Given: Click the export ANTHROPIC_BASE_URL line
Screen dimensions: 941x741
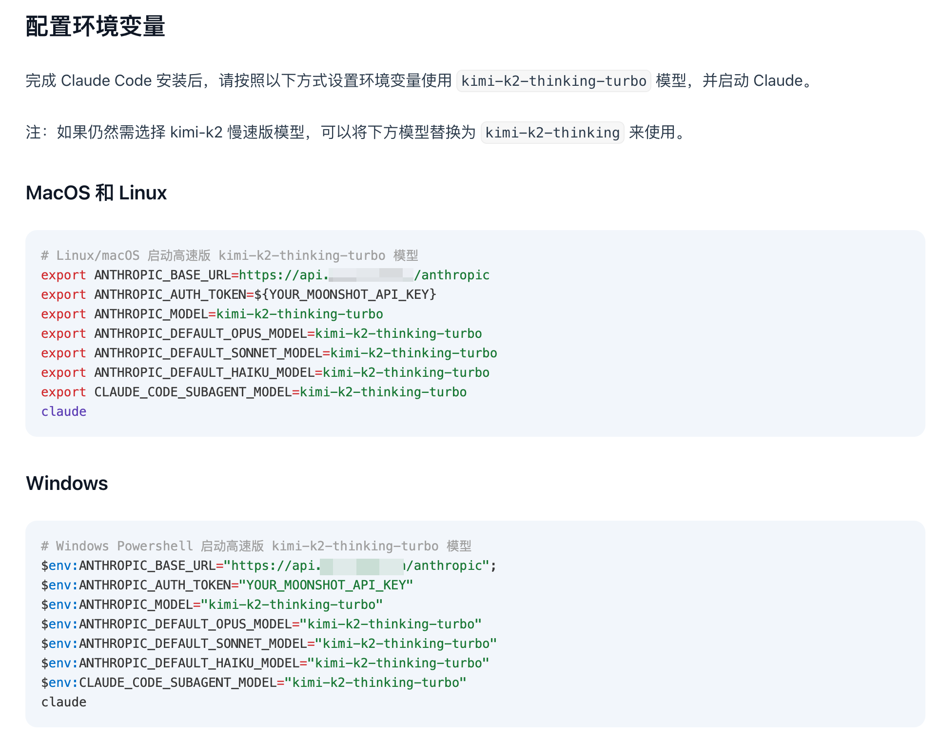Looking at the screenshot, I should pos(265,275).
